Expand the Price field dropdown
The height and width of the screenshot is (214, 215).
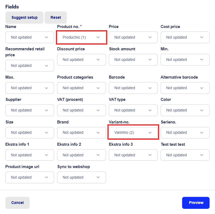pyautogui.click(x=133, y=37)
